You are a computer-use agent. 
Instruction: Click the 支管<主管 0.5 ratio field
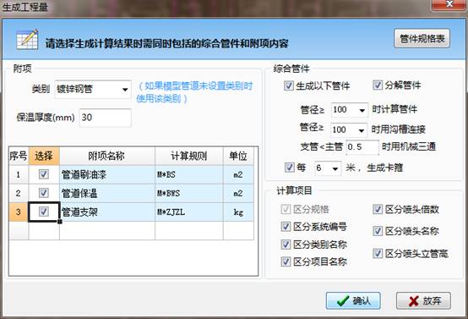362,147
